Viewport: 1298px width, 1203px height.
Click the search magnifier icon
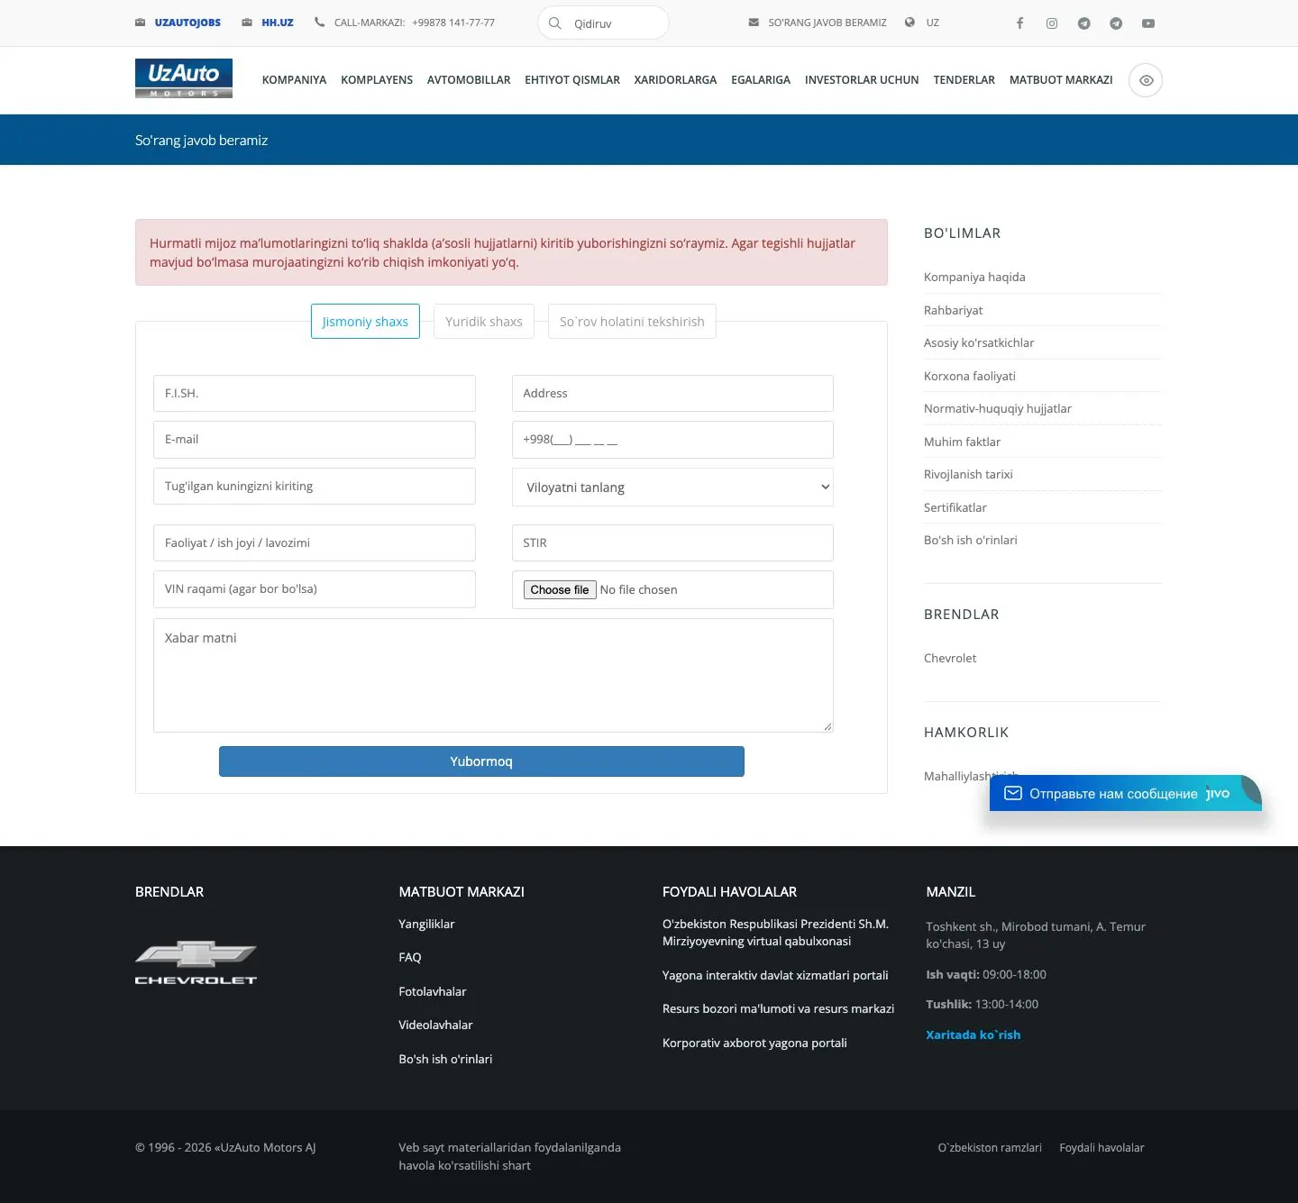click(x=555, y=23)
